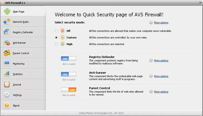Select the High security mode radio button
Viewport: 203px width, 116px height.
point(56,44)
